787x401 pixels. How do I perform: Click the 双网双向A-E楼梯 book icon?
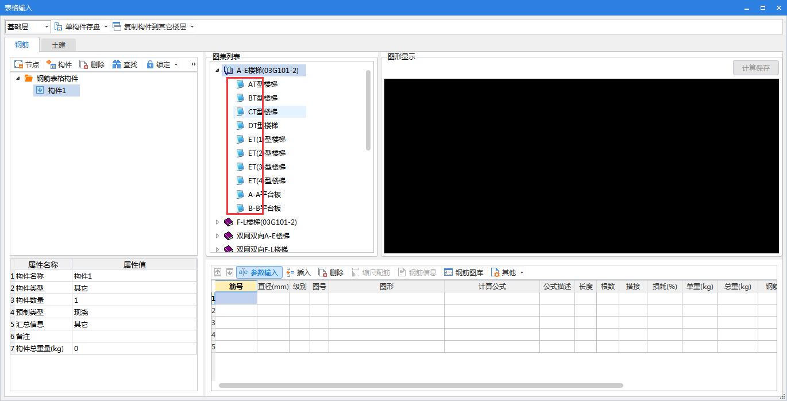click(x=229, y=236)
